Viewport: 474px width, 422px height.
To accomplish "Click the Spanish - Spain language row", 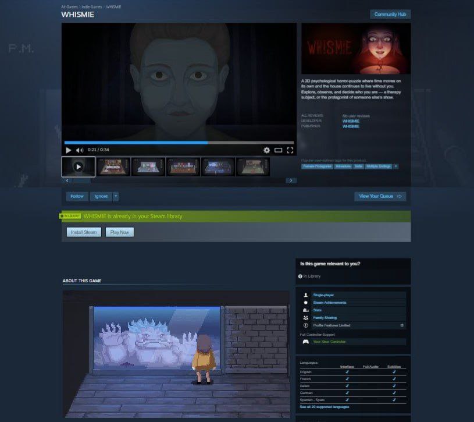I will tap(353, 400).
